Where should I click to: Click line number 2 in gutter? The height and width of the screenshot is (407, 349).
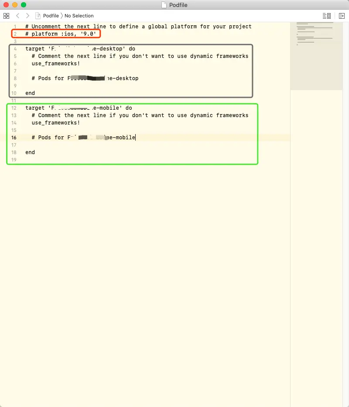click(x=15, y=34)
